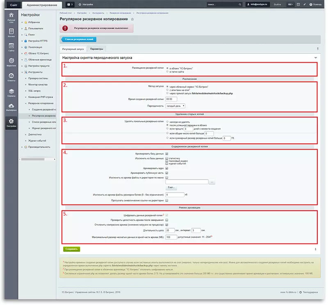Toggle 'Архивировать ядро' checkbox
The height and width of the screenshot is (305, 328).
167,168
